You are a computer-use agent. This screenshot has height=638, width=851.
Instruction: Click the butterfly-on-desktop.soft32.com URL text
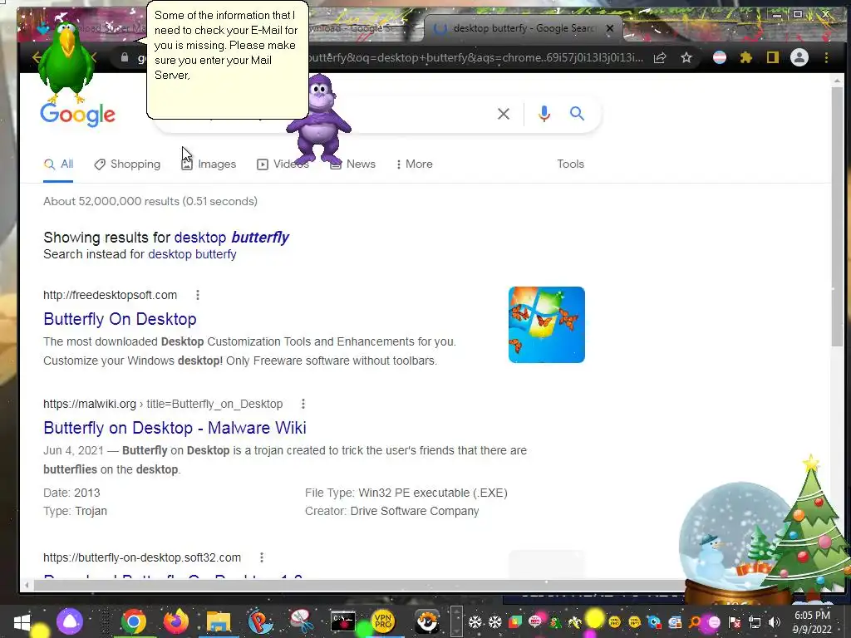coord(142,557)
